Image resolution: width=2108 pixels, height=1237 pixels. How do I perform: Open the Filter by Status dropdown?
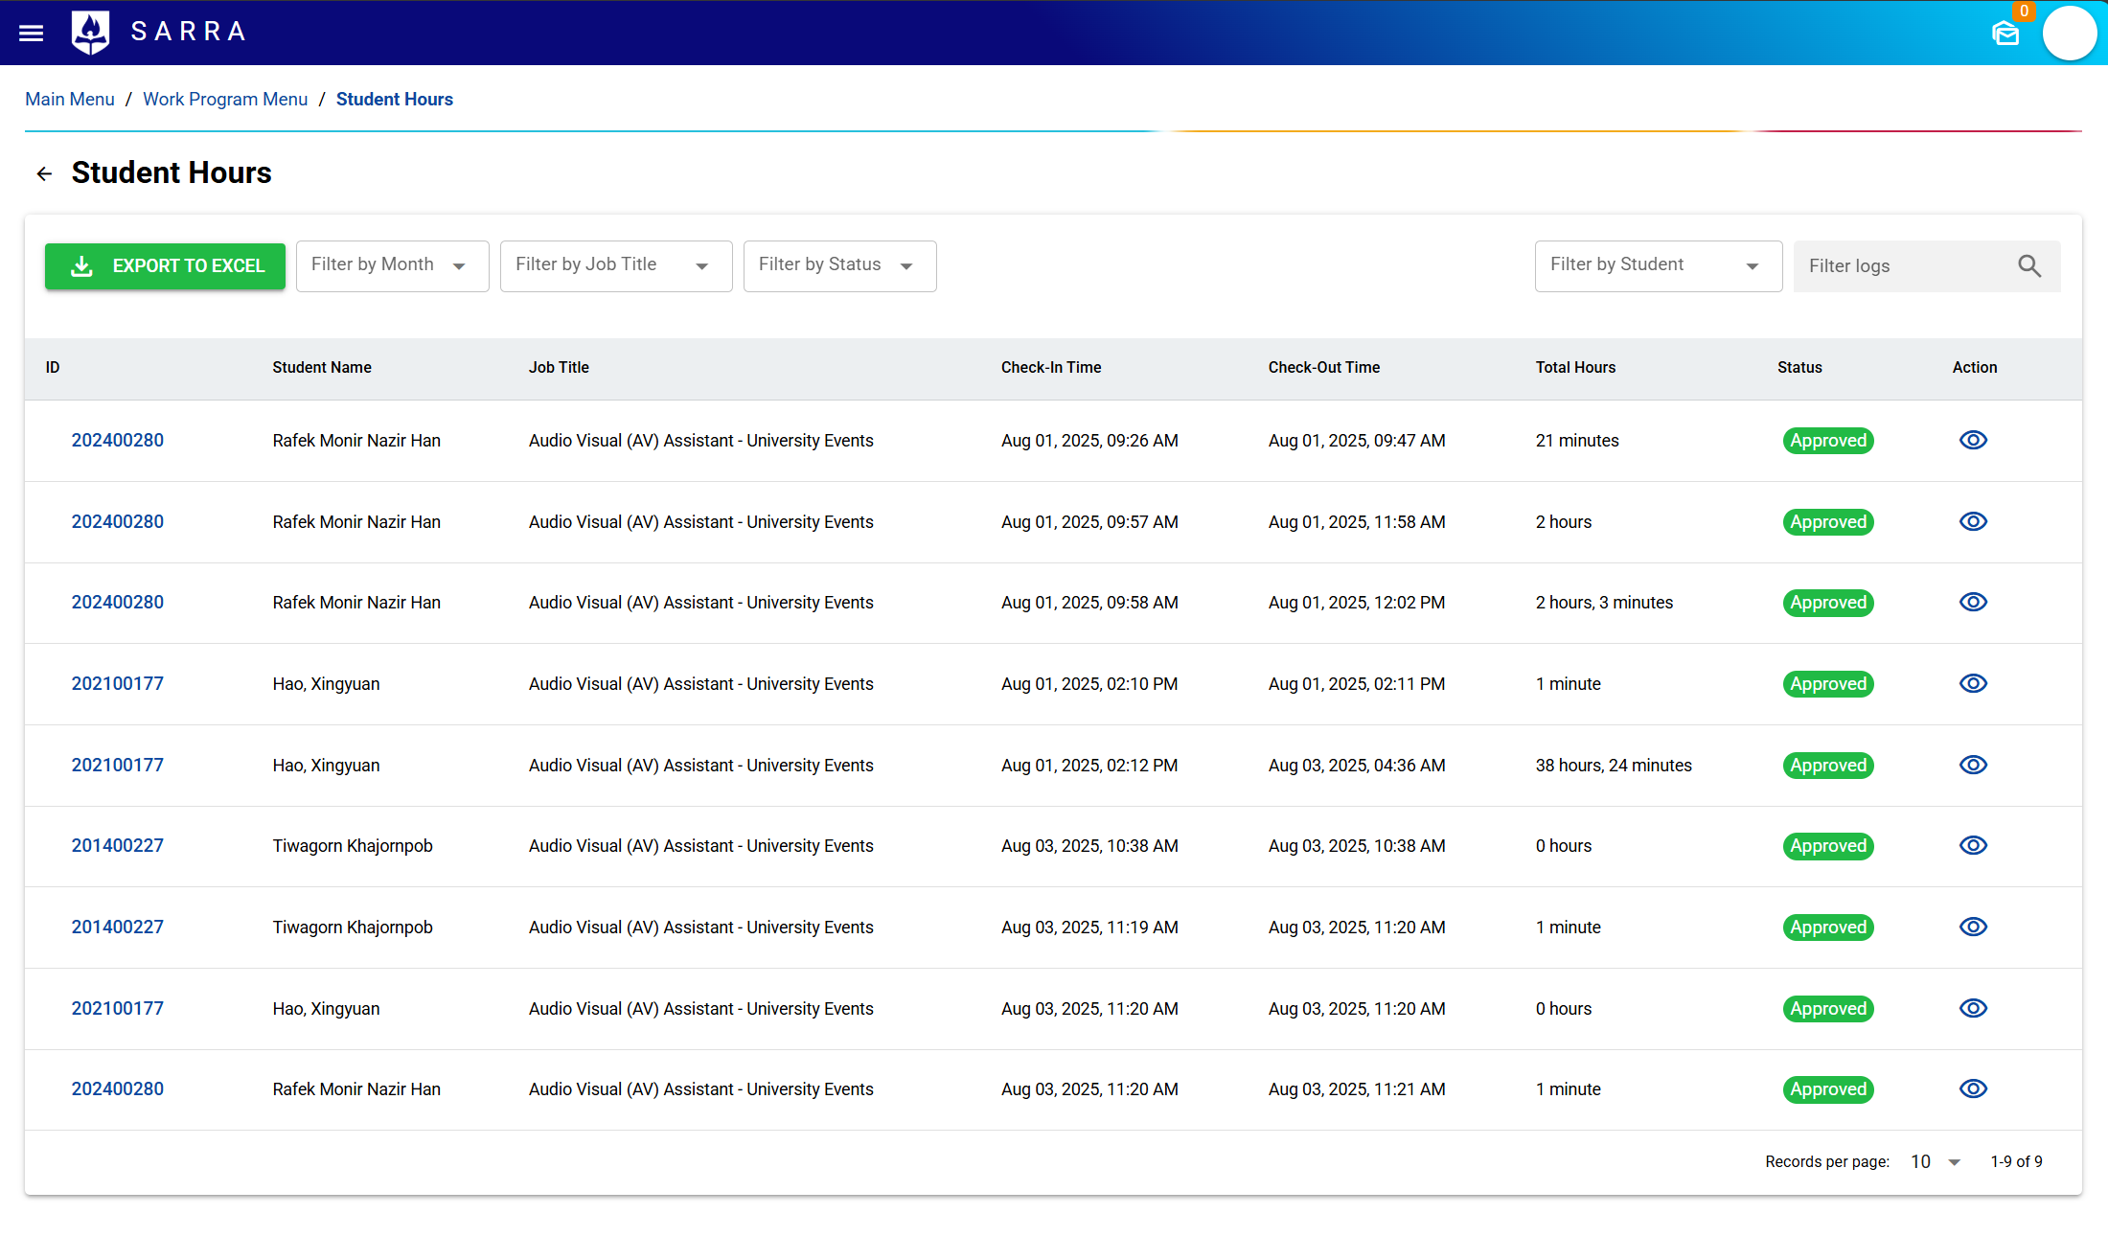coord(839,266)
